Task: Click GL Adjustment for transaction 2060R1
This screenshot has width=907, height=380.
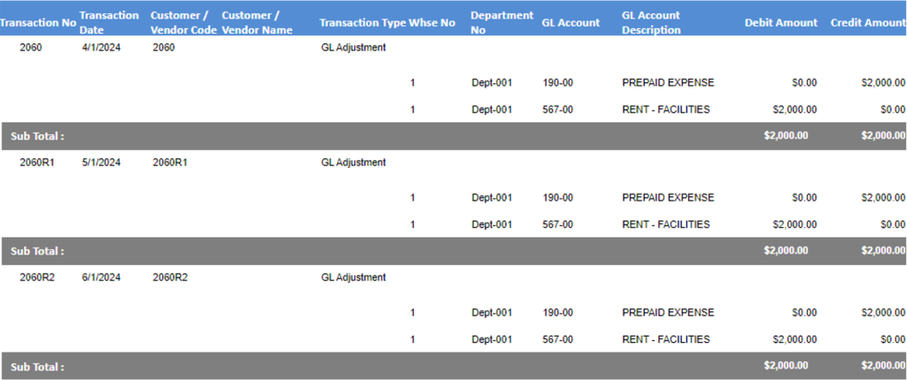Action: pyautogui.click(x=353, y=163)
